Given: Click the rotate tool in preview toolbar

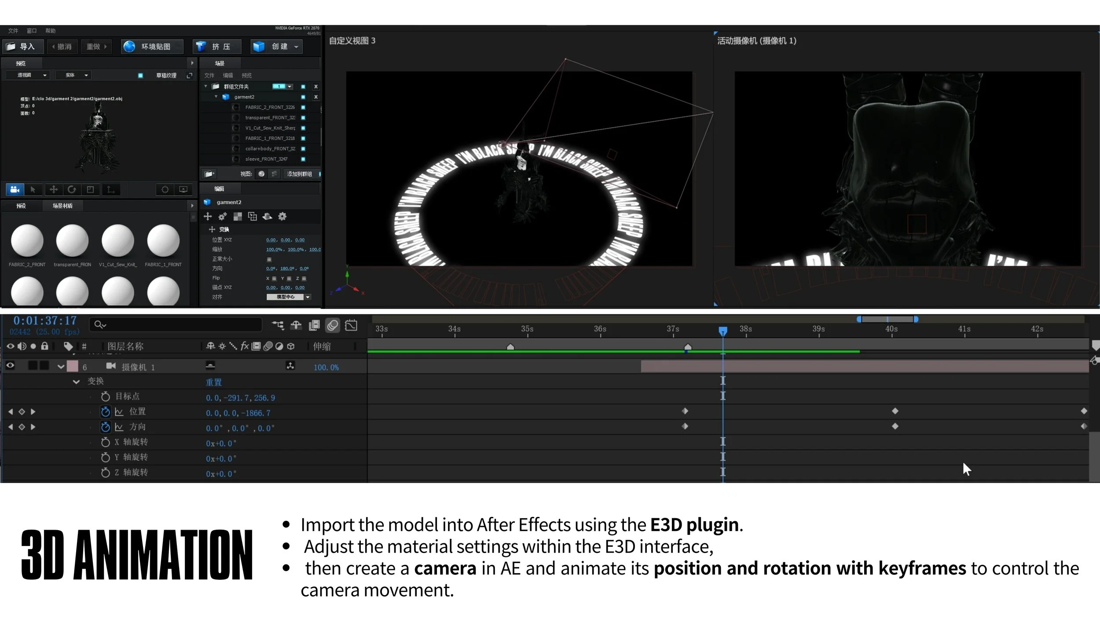Looking at the screenshot, I should pos(72,189).
